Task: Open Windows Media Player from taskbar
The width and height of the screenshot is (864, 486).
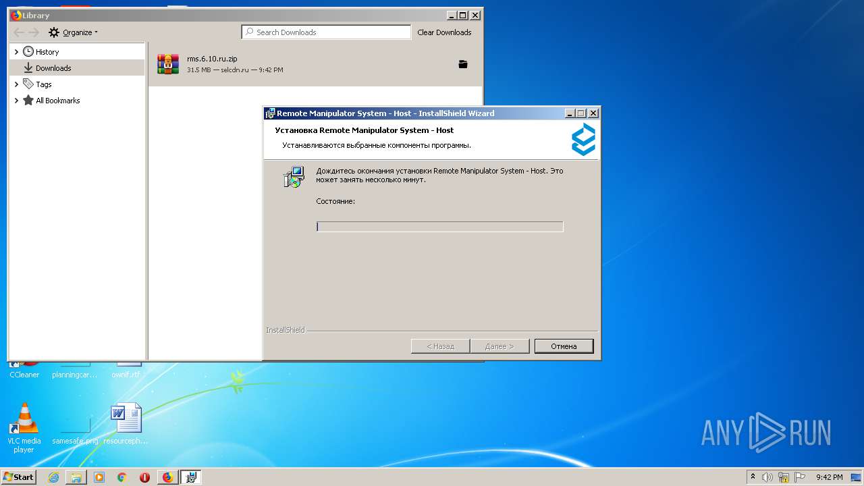Action: (x=99, y=477)
